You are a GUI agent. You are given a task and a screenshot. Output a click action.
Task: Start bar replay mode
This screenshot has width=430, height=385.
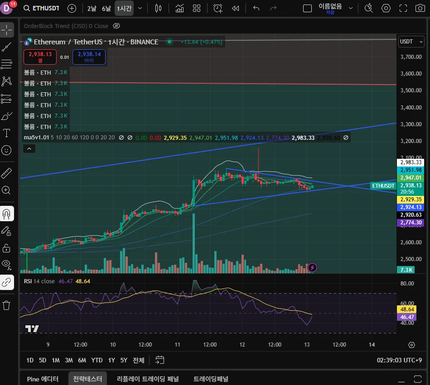[236, 8]
